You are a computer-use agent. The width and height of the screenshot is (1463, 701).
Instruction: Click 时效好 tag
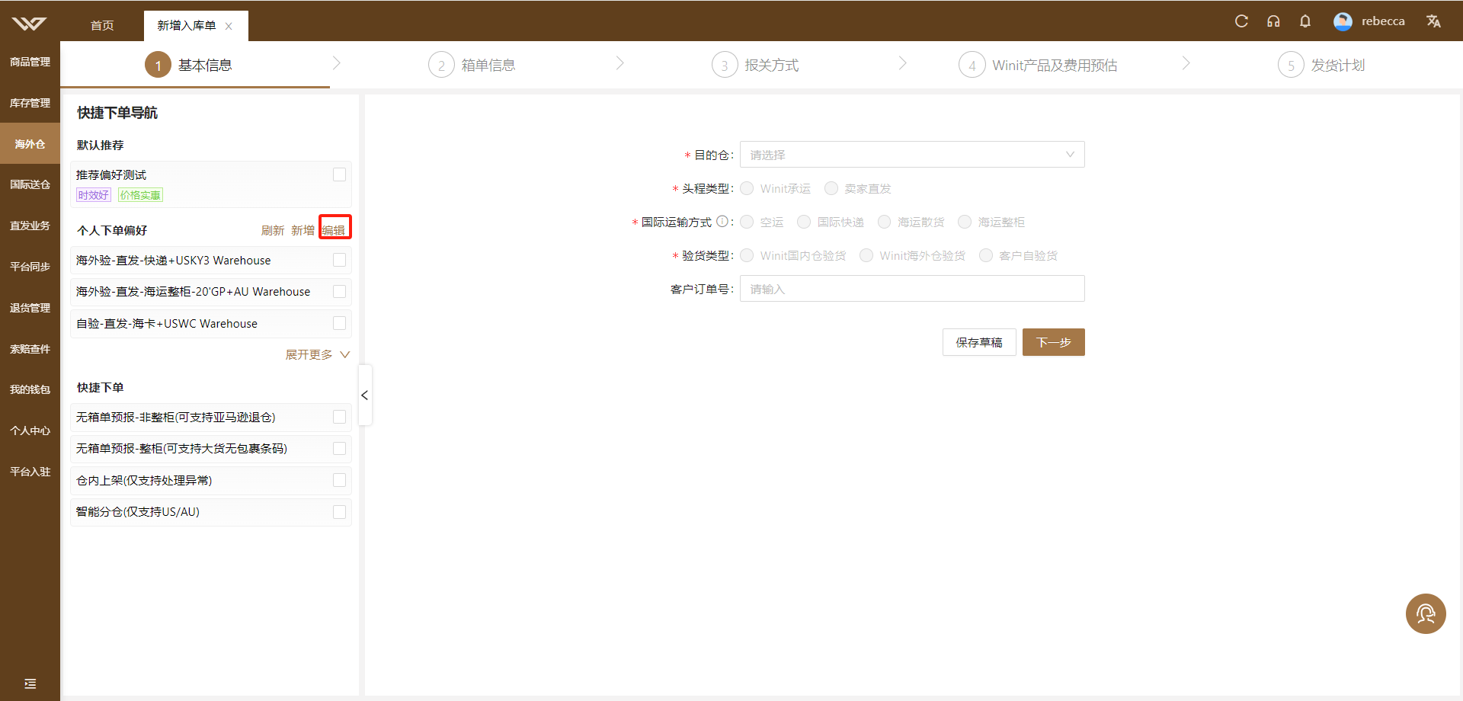94,195
